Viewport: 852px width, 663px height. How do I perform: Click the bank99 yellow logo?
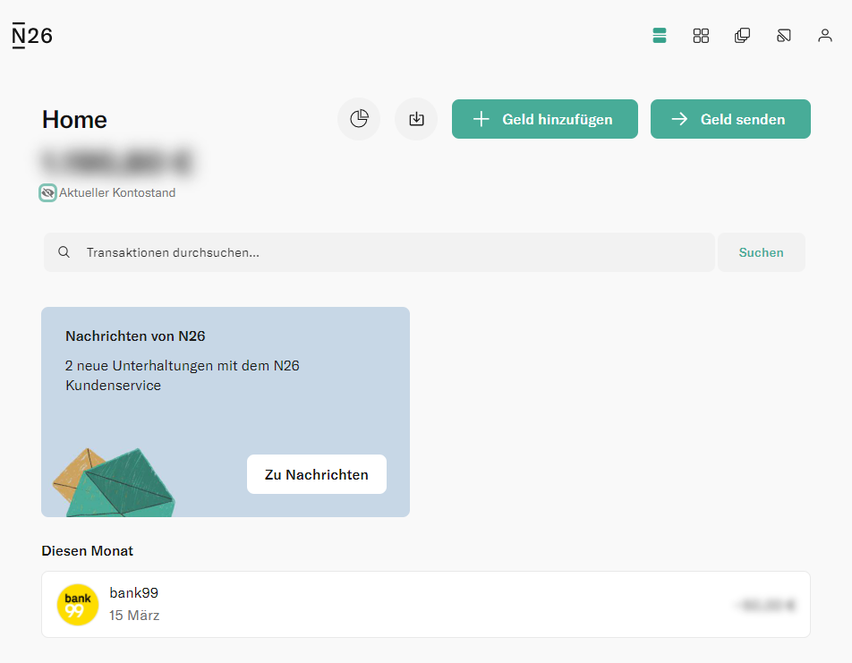tap(78, 605)
